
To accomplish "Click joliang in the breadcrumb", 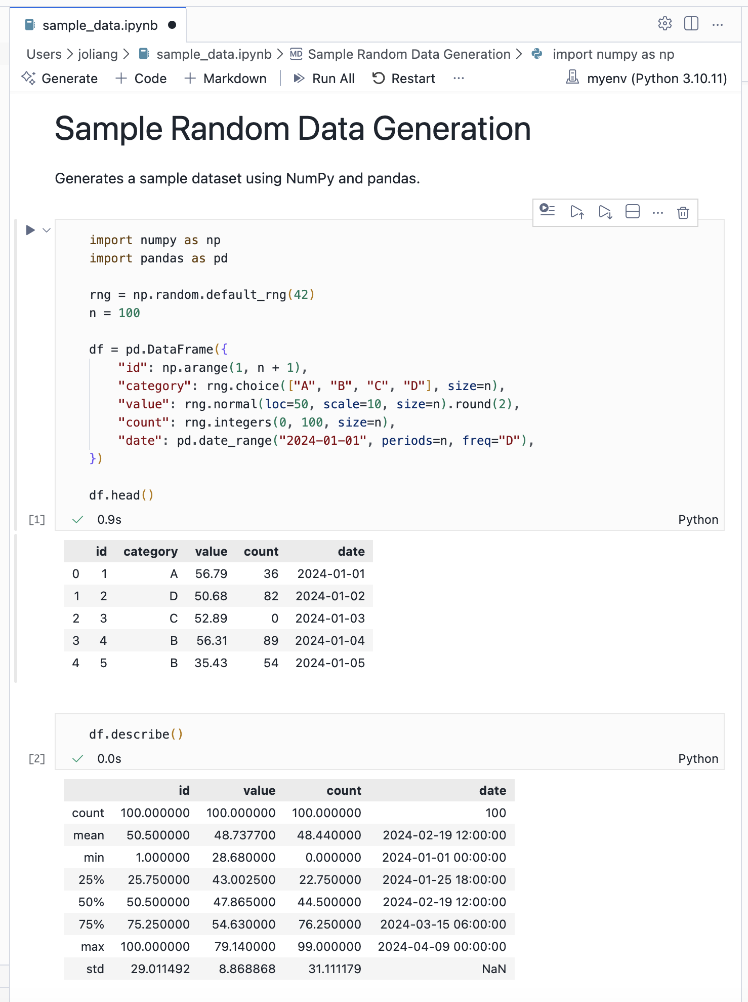I will tap(98, 54).
